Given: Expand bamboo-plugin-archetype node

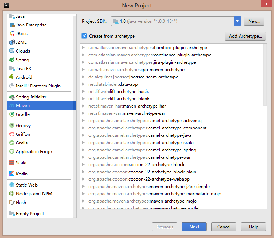Looking at the screenshot, I should tap(83, 47).
